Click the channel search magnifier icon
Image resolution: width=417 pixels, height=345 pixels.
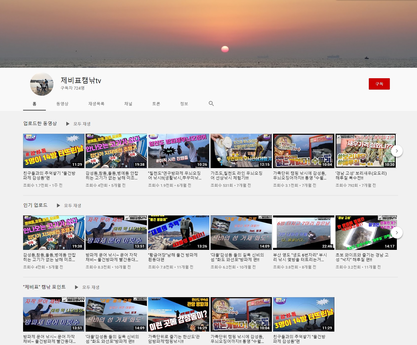coord(211,104)
